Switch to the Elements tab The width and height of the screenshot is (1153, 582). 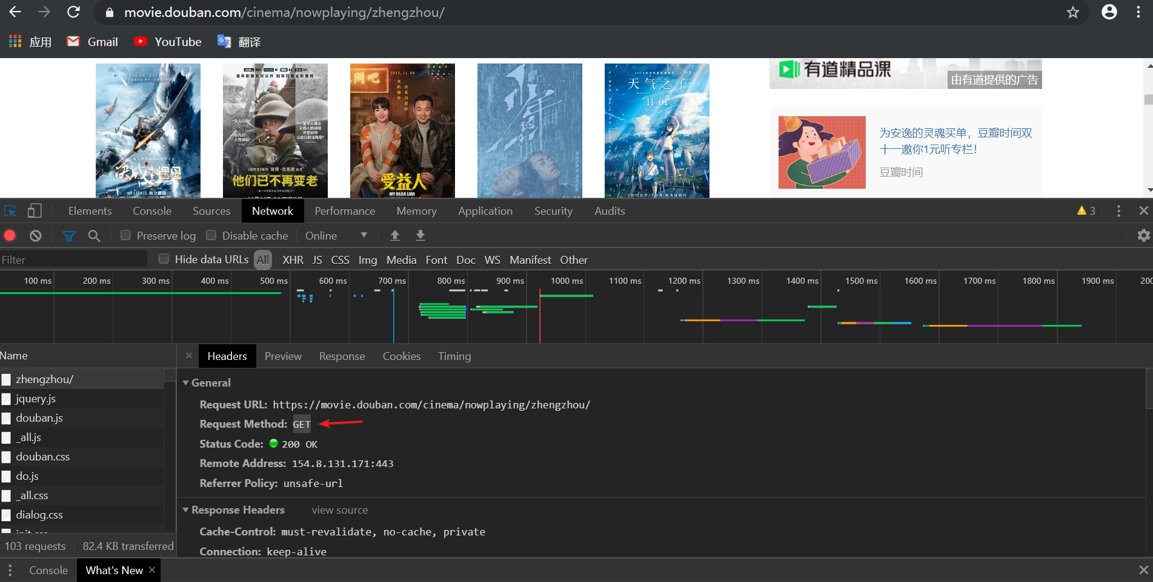point(90,211)
